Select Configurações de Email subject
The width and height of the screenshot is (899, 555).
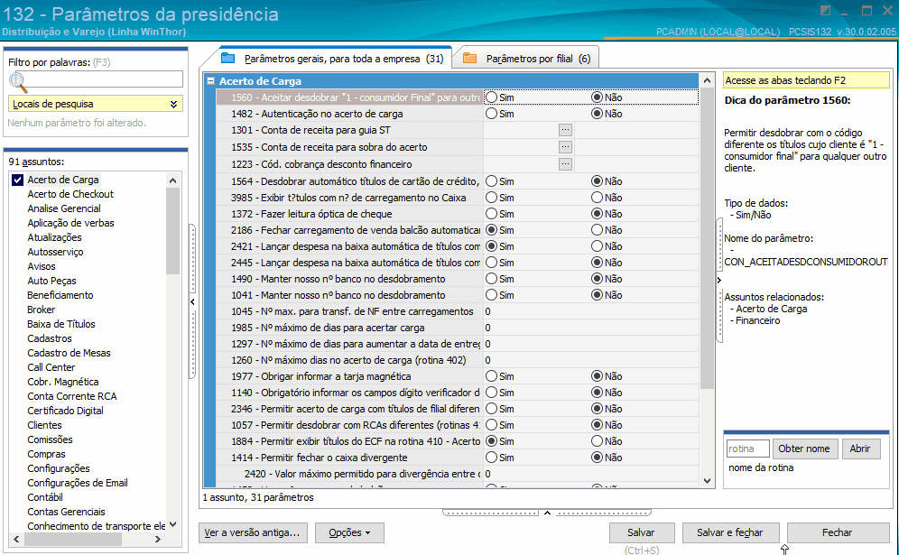click(78, 483)
